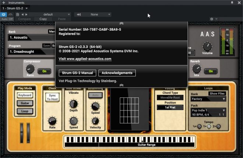Click the Paste button
Screen dimensions: 243x158
click(x=62, y=19)
